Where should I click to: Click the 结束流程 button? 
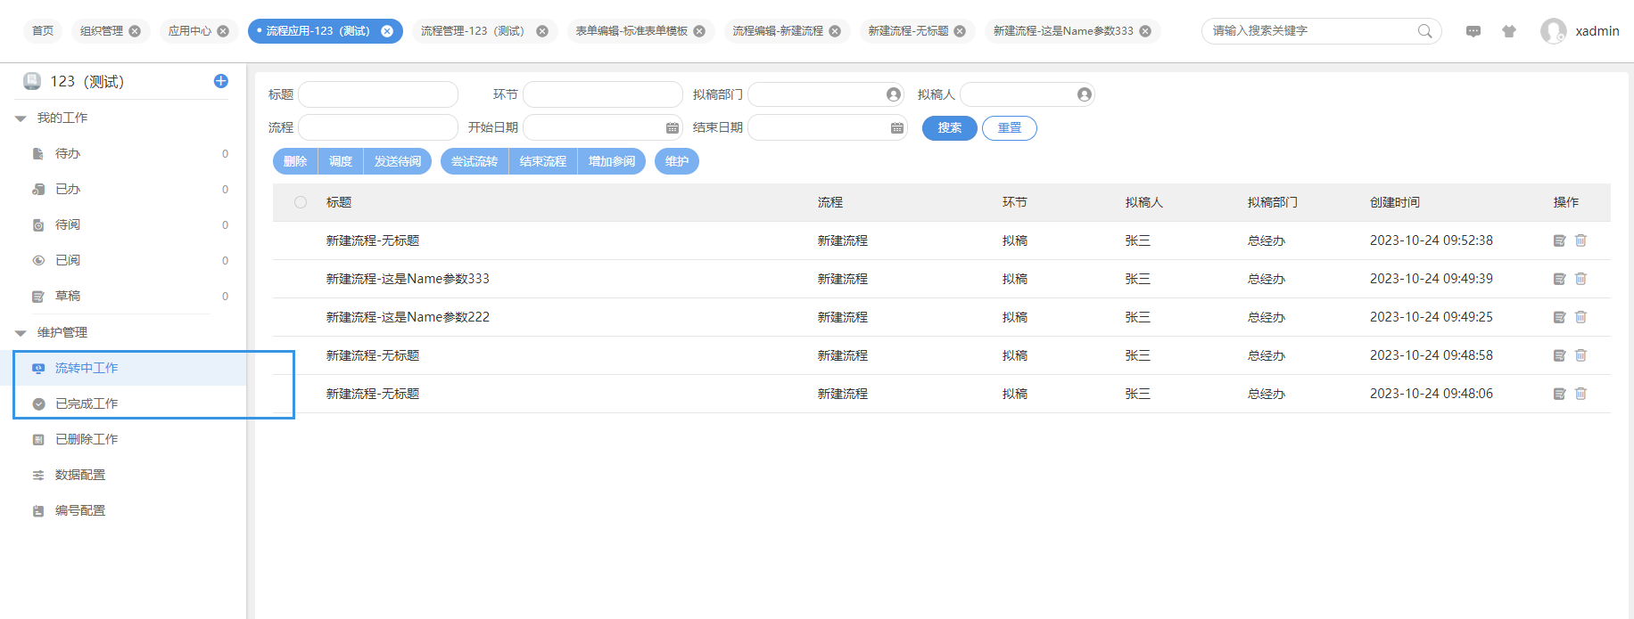[x=543, y=161]
